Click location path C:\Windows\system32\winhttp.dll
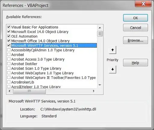This screenshot has height=130, width=154. click(68, 109)
